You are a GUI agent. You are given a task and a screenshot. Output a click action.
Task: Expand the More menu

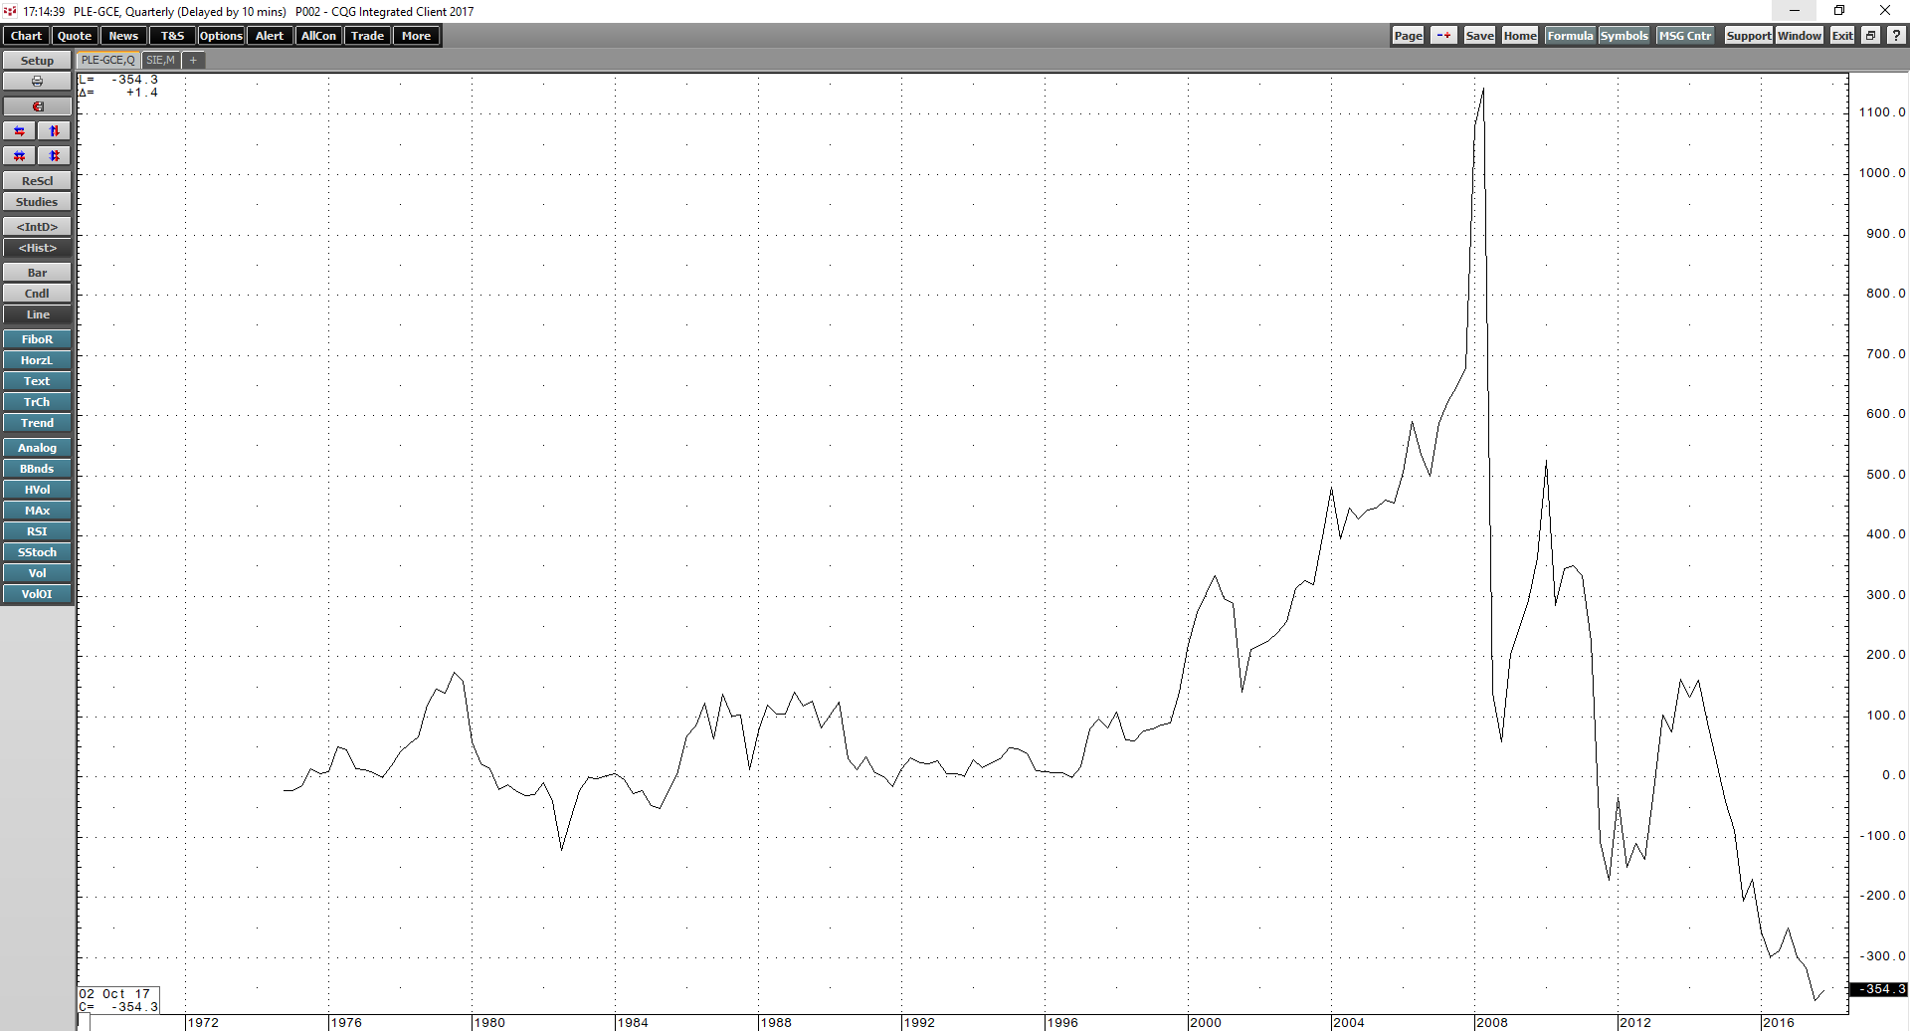(416, 36)
